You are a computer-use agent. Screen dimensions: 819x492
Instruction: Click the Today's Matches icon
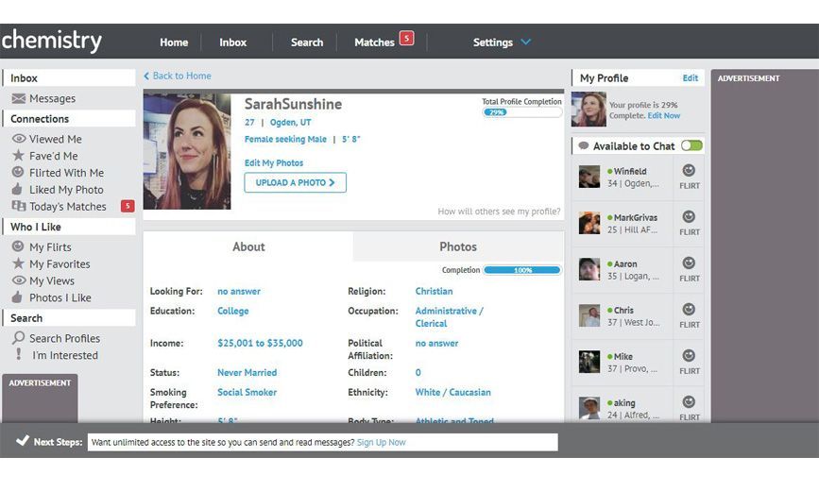(x=18, y=206)
